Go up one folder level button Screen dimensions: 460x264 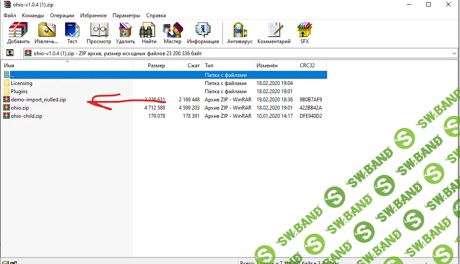click(x=9, y=53)
